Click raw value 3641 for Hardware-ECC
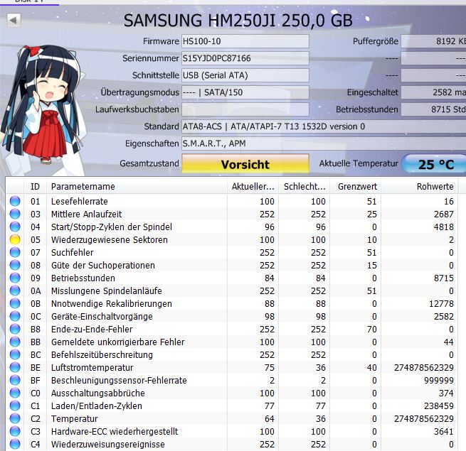466x451 pixels. click(x=444, y=431)
